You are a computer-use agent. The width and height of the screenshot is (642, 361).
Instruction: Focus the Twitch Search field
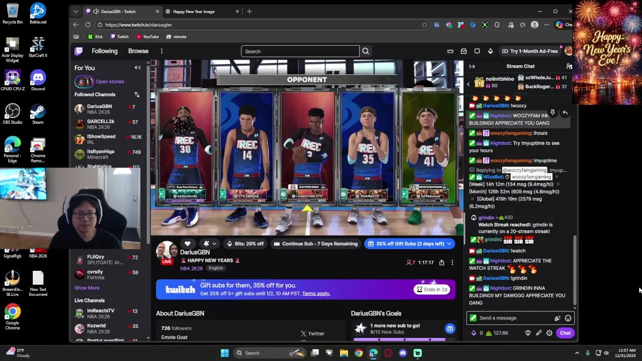[300, 51]
